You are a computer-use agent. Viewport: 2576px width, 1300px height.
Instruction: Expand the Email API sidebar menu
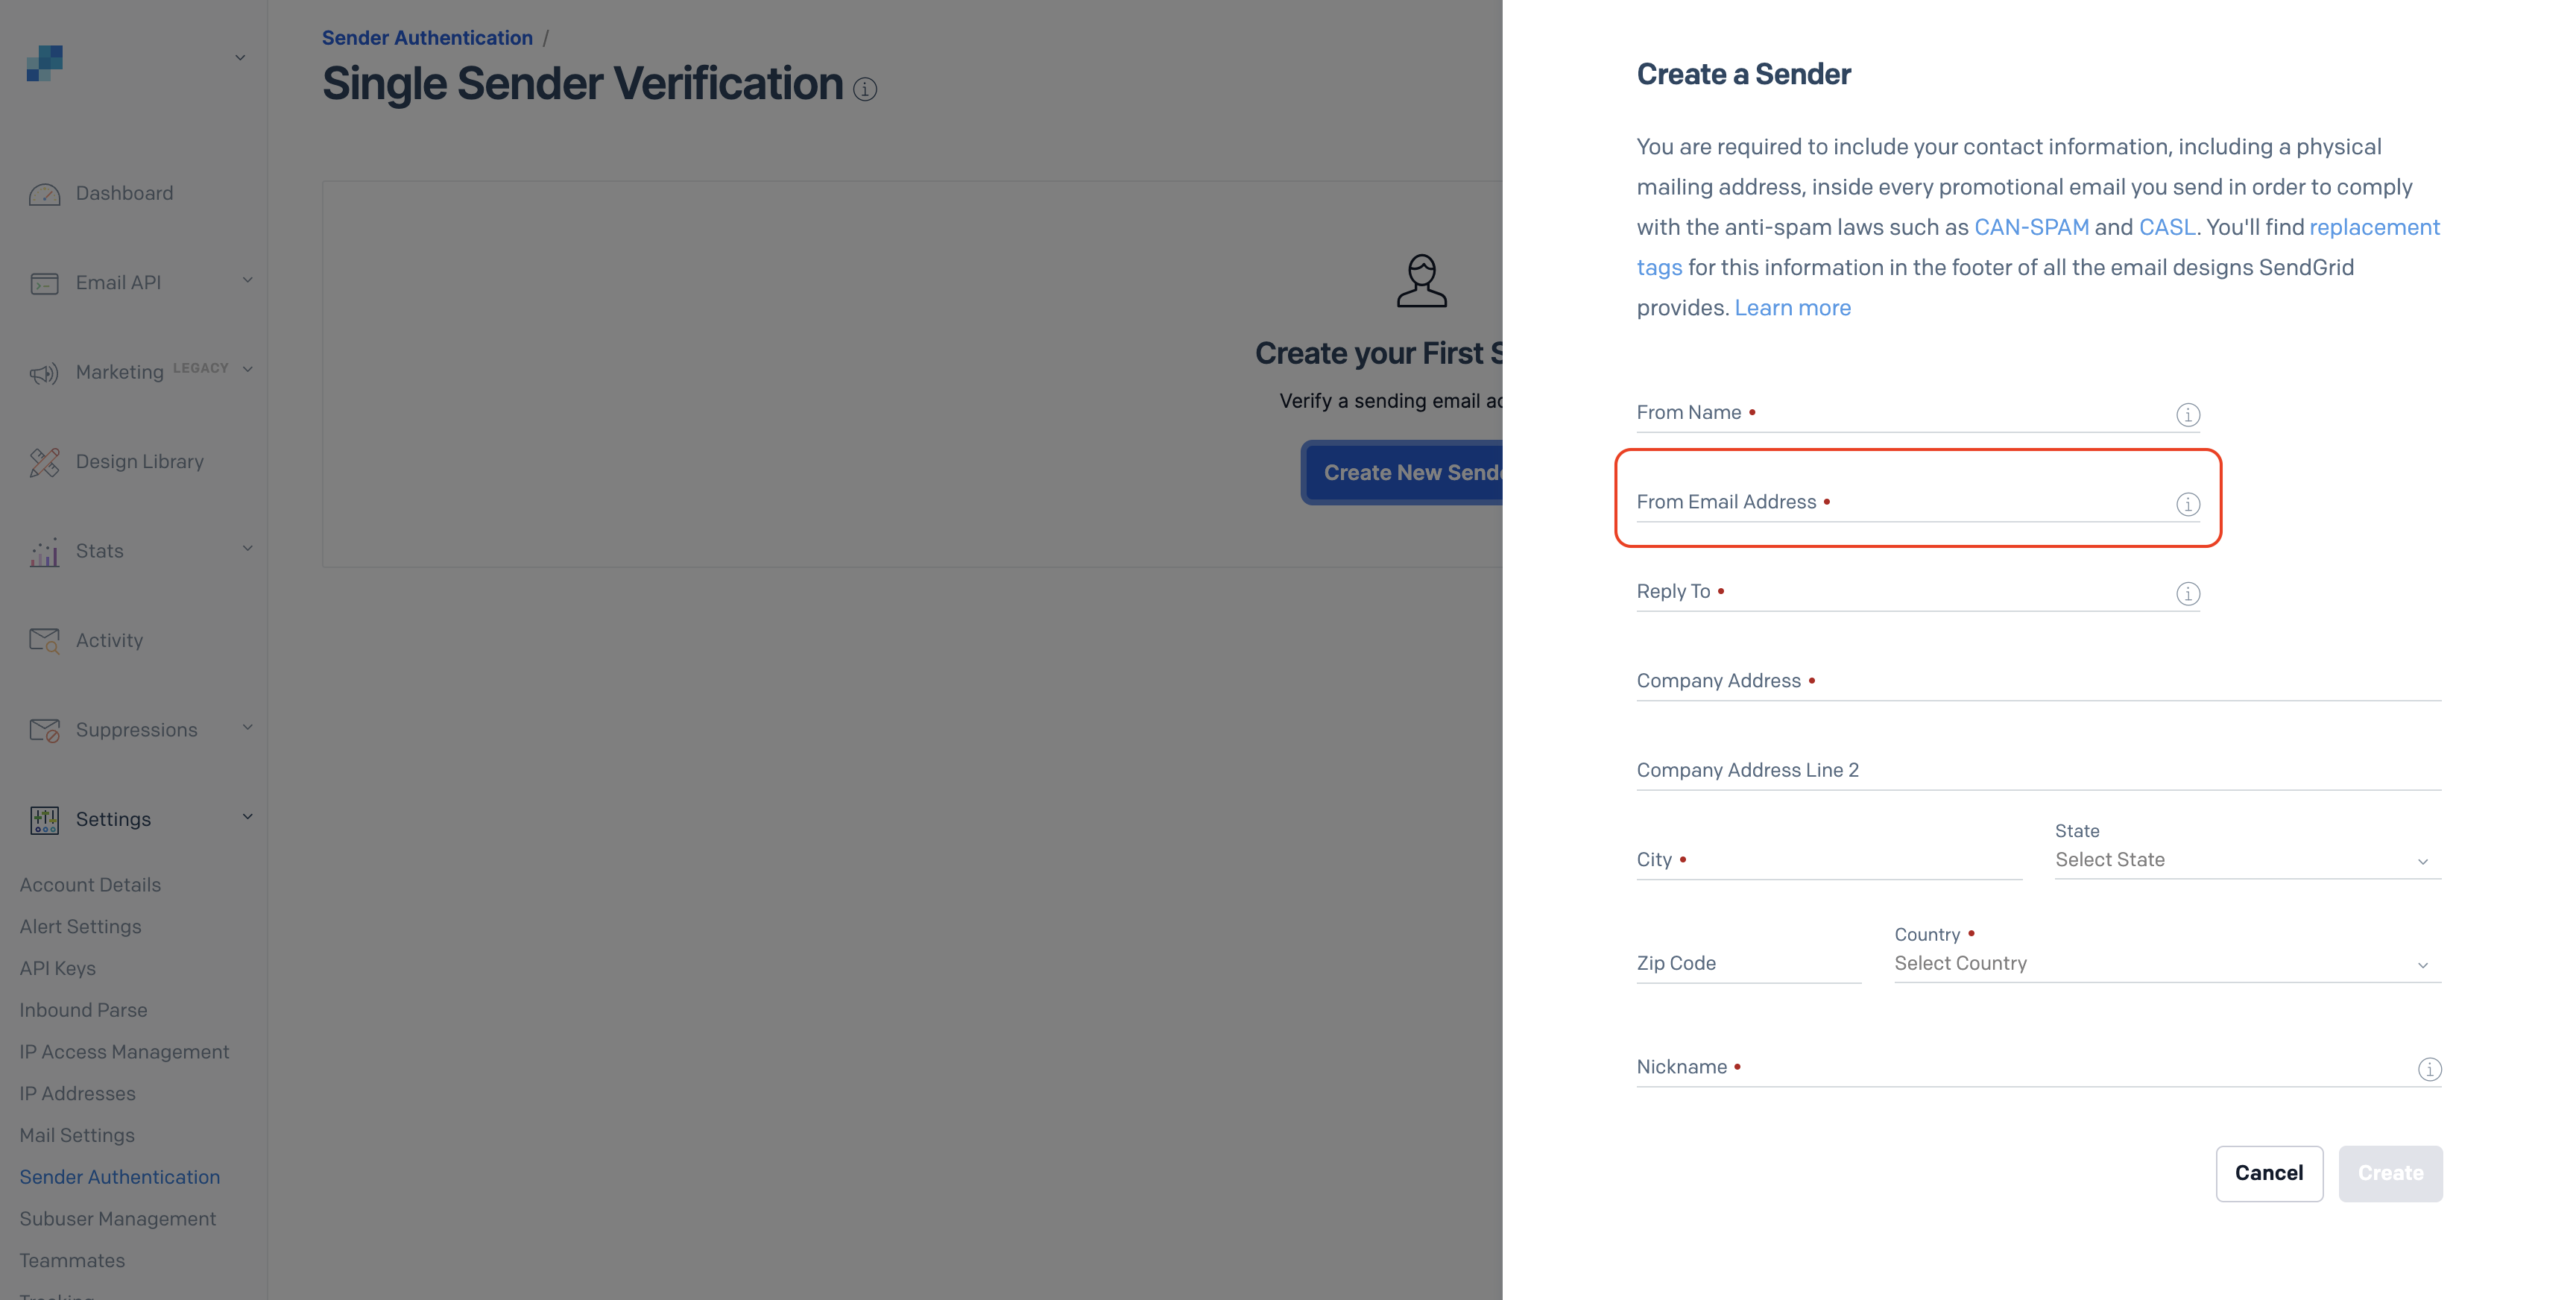[247, 281]
